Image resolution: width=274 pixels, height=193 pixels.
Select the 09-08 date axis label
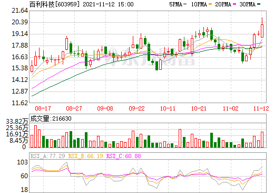[105, 108]
